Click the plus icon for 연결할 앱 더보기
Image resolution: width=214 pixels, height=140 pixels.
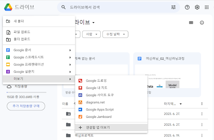80,128
